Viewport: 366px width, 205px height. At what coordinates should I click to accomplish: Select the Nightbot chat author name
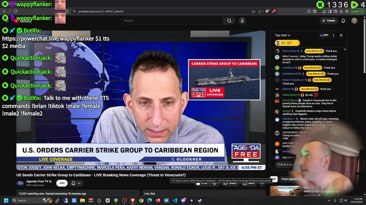pos(287,119)
